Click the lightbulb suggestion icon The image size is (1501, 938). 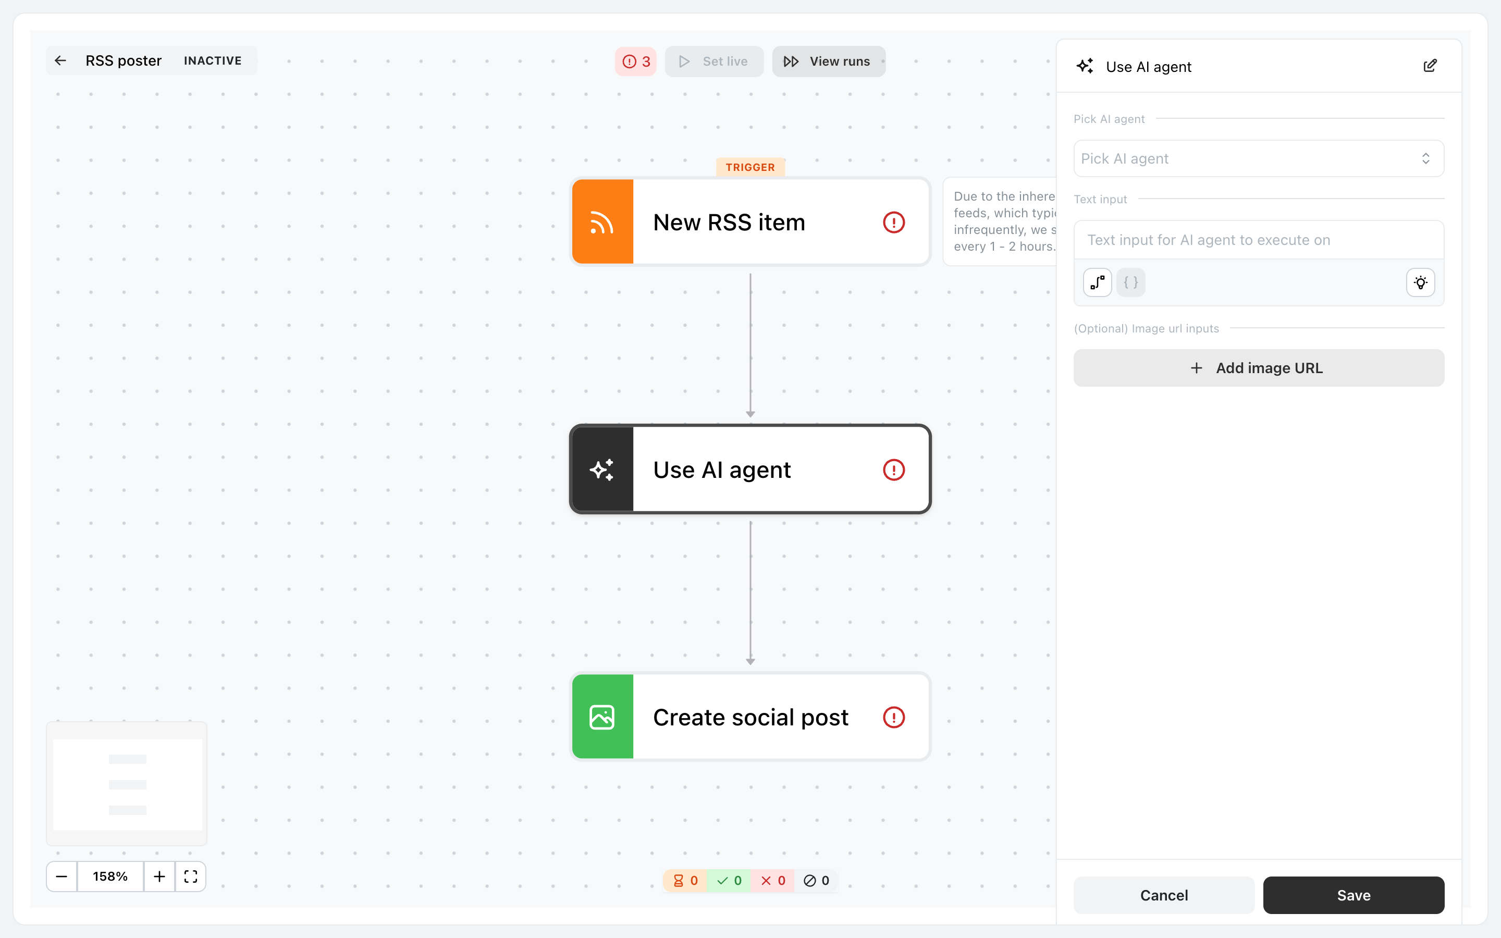[x=1420, y=283]
